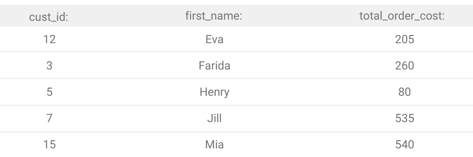Viewport: 473px width, 157px height.
Task: Select the total_order_cost column header
Action: (x=404, y=16)
